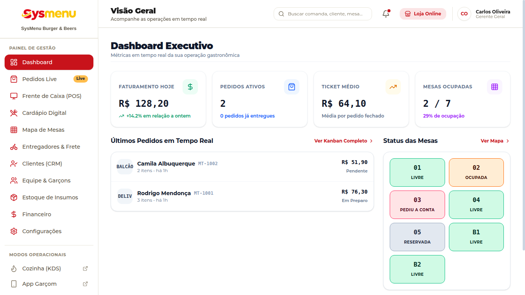Select table 05 RESERVADA tile
This screenshot has width=525, height=295.
(x=417, y=237)
